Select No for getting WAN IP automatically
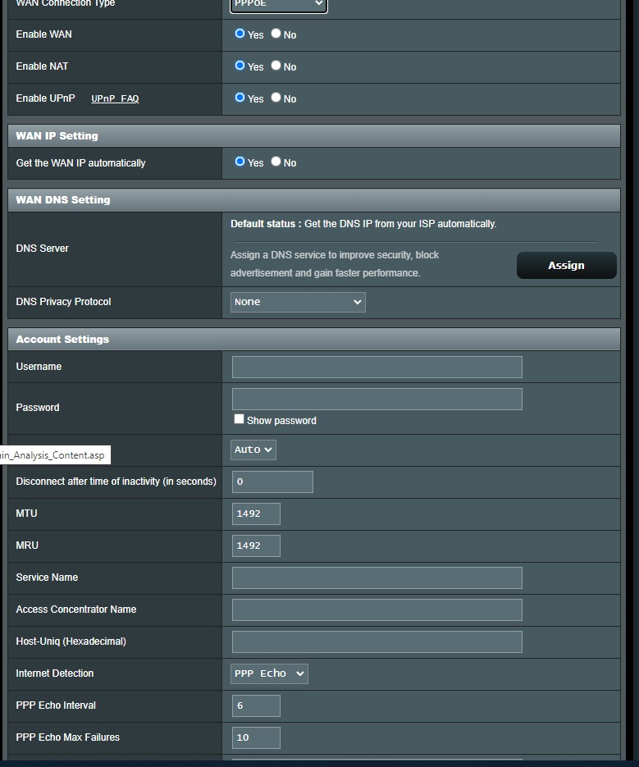The image size is (639, 767). [x=276, y=162]
